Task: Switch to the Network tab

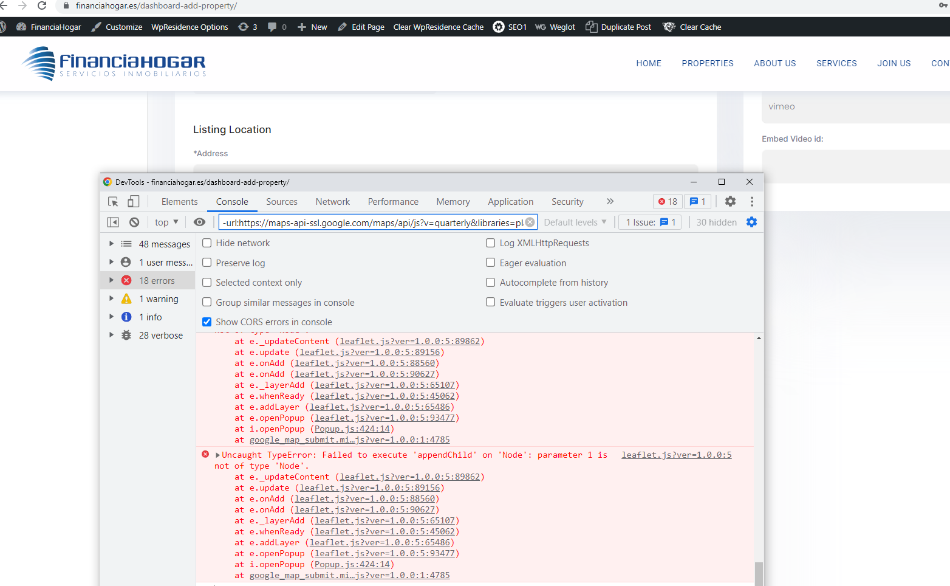Action: click(x=333, y=202)
